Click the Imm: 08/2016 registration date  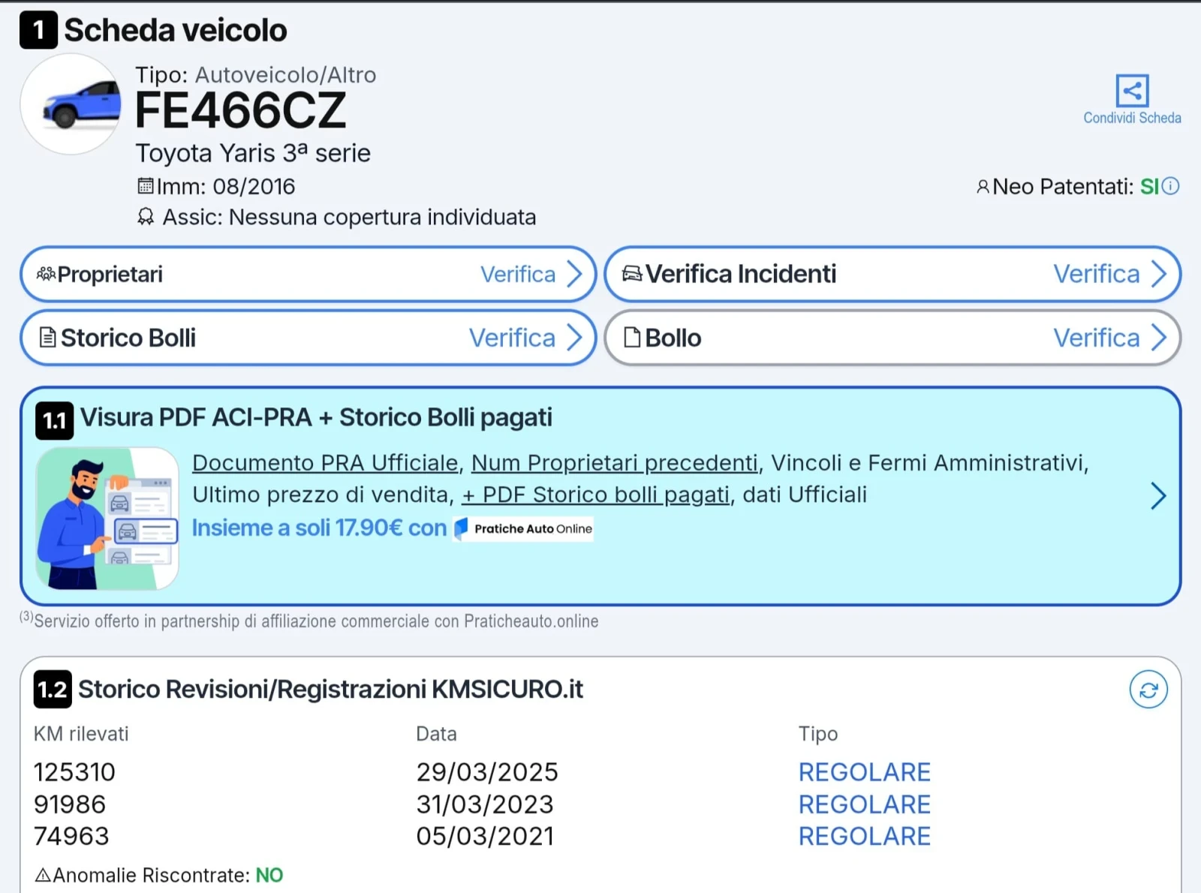pos(226,186)
